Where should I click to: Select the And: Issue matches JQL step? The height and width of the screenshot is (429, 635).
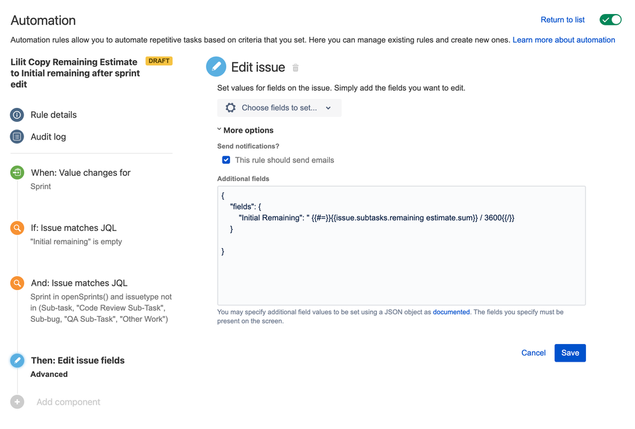point(79,283)
